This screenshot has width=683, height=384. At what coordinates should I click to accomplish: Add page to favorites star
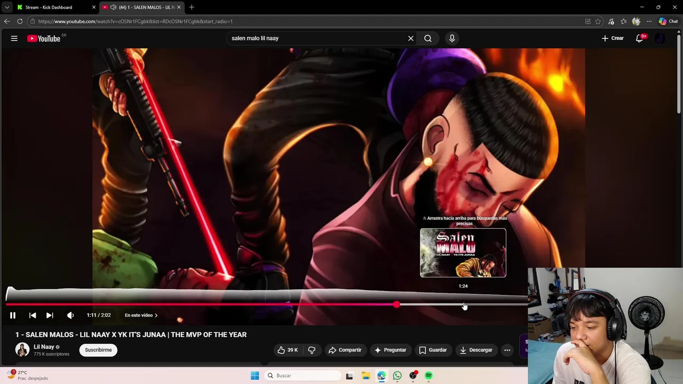[x=598, y=21]
